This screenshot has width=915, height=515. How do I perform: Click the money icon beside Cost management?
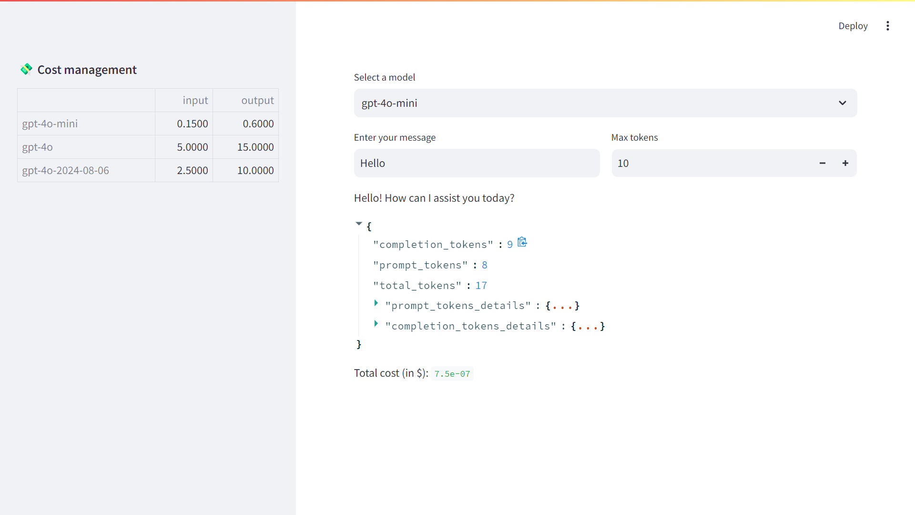[x=26, y=70]
